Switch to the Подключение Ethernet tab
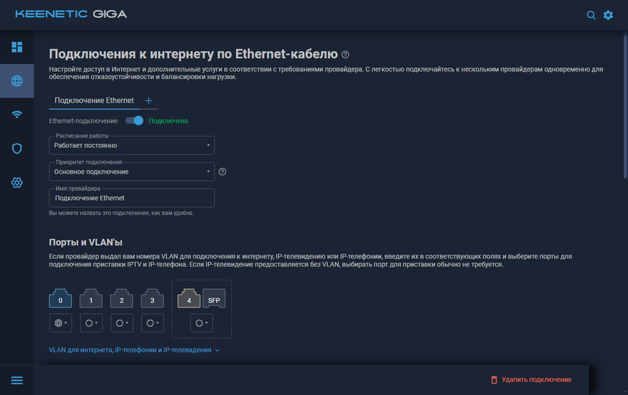Image resolution: width=628 pixels, height=395 pixels. tap(94, 101)
